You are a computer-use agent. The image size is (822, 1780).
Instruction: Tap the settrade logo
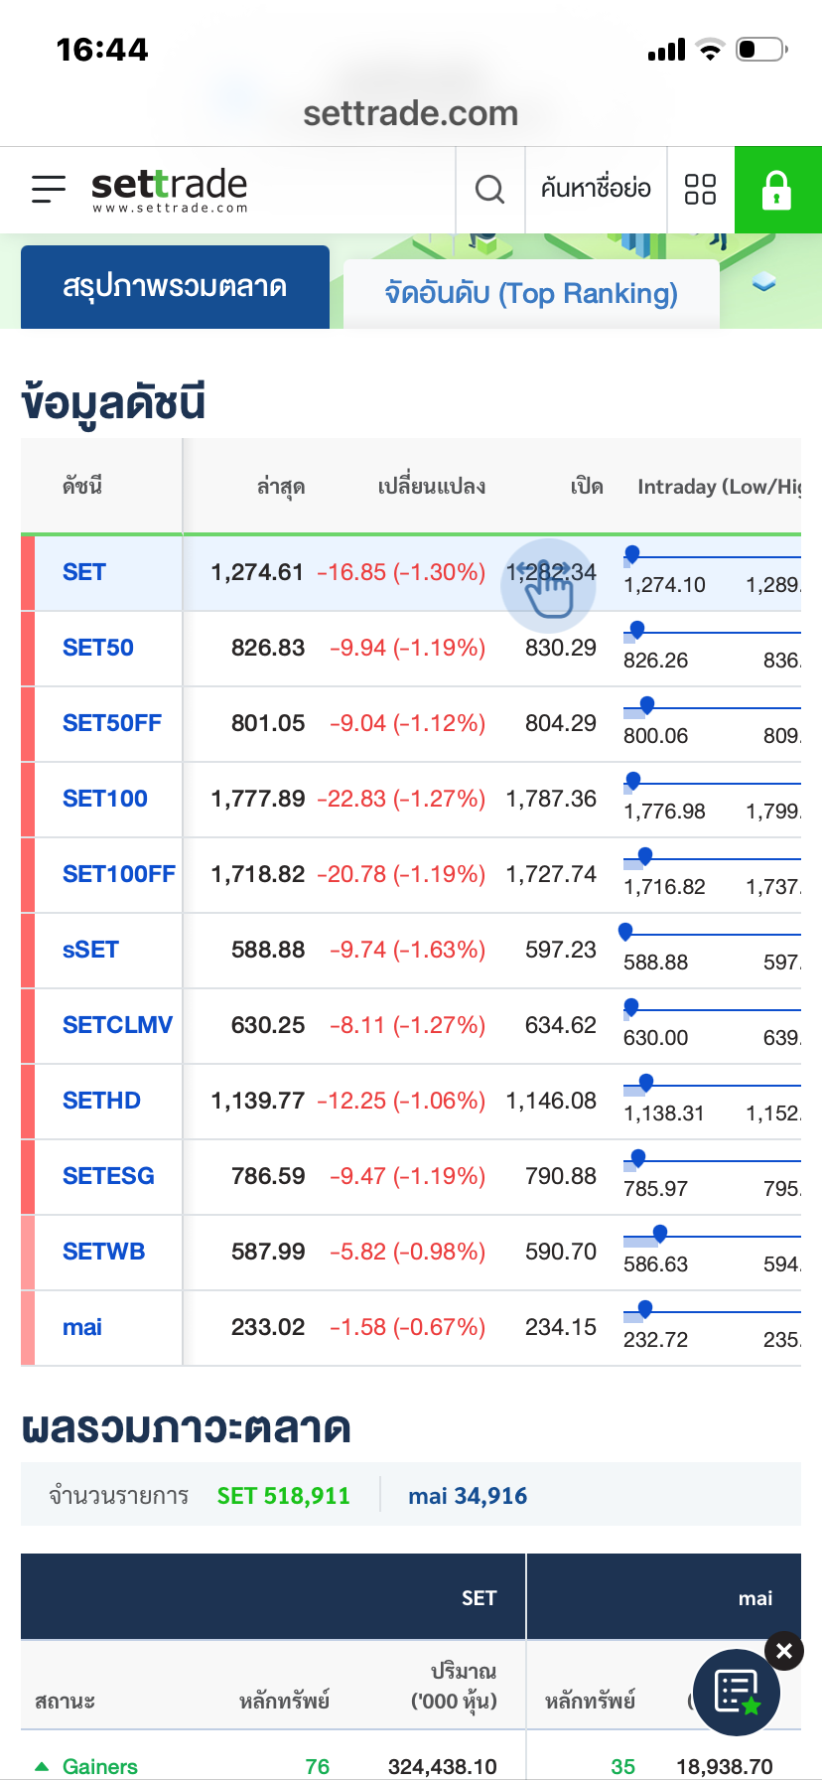[169, 189]
